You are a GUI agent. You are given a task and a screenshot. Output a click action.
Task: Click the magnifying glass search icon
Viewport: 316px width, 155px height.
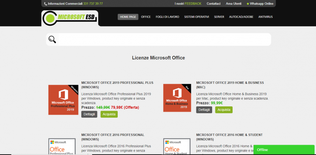[x=52, y=40]
